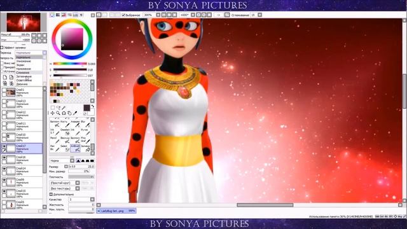Select the eyedropper color picker tool
The image size is (407, 229).
pyautogui.click(x=75, y=113)
